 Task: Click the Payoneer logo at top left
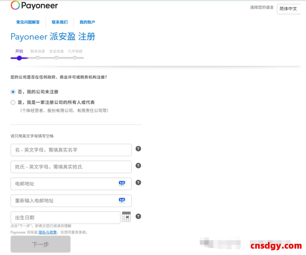(34, 5)
